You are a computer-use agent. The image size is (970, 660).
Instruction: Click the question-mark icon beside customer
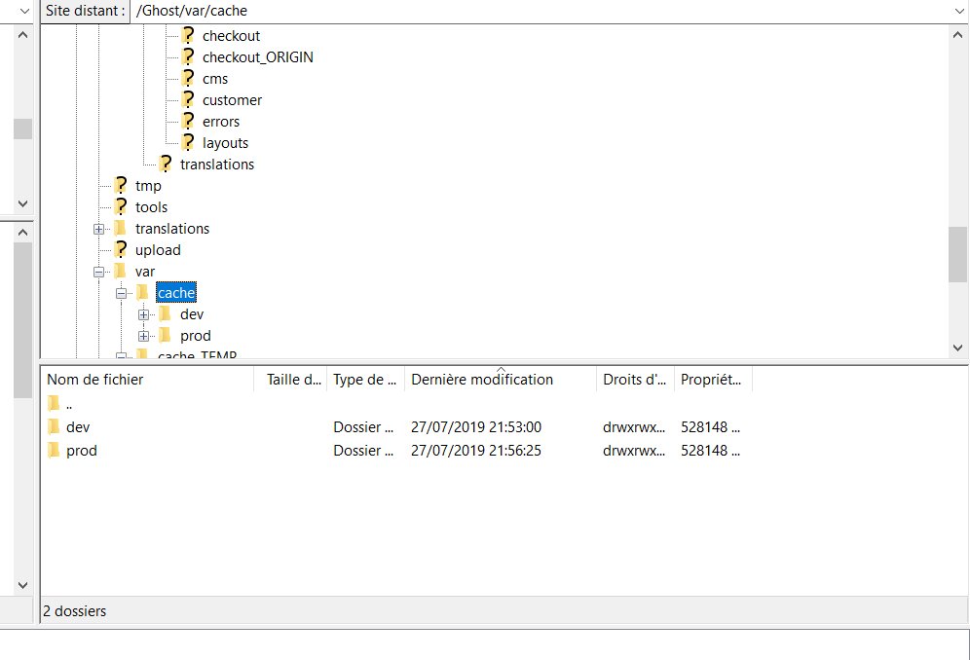(x=188, y=99)
